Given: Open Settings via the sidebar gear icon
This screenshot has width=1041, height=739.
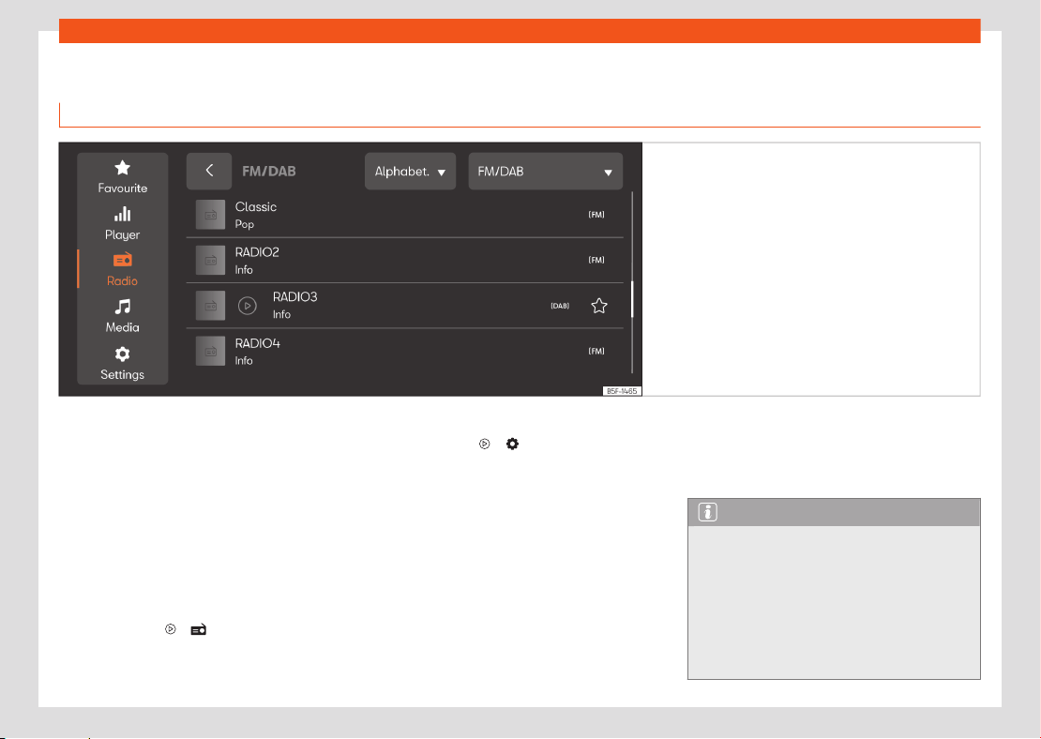Looking at the screenshot, I should pyautogui.click(x=122, y=354).
